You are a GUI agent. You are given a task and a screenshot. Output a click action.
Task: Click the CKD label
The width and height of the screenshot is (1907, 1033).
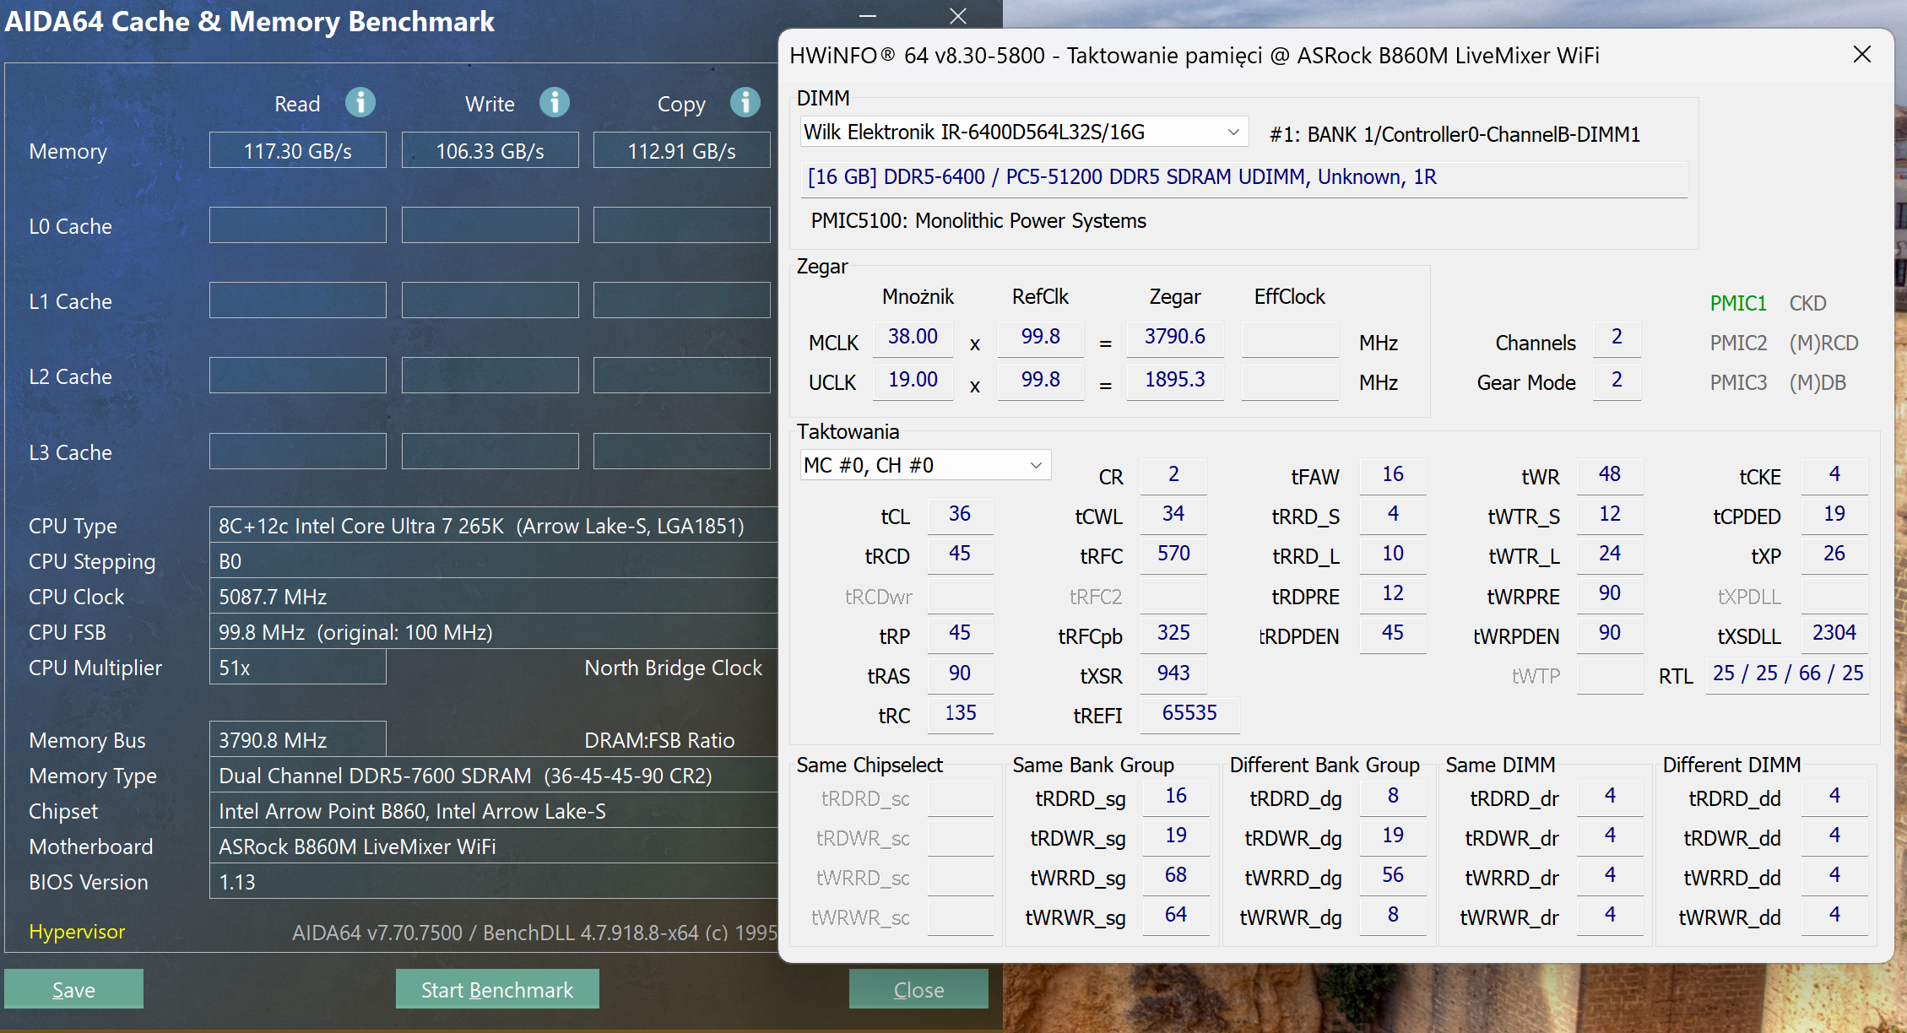[1807, 303]
